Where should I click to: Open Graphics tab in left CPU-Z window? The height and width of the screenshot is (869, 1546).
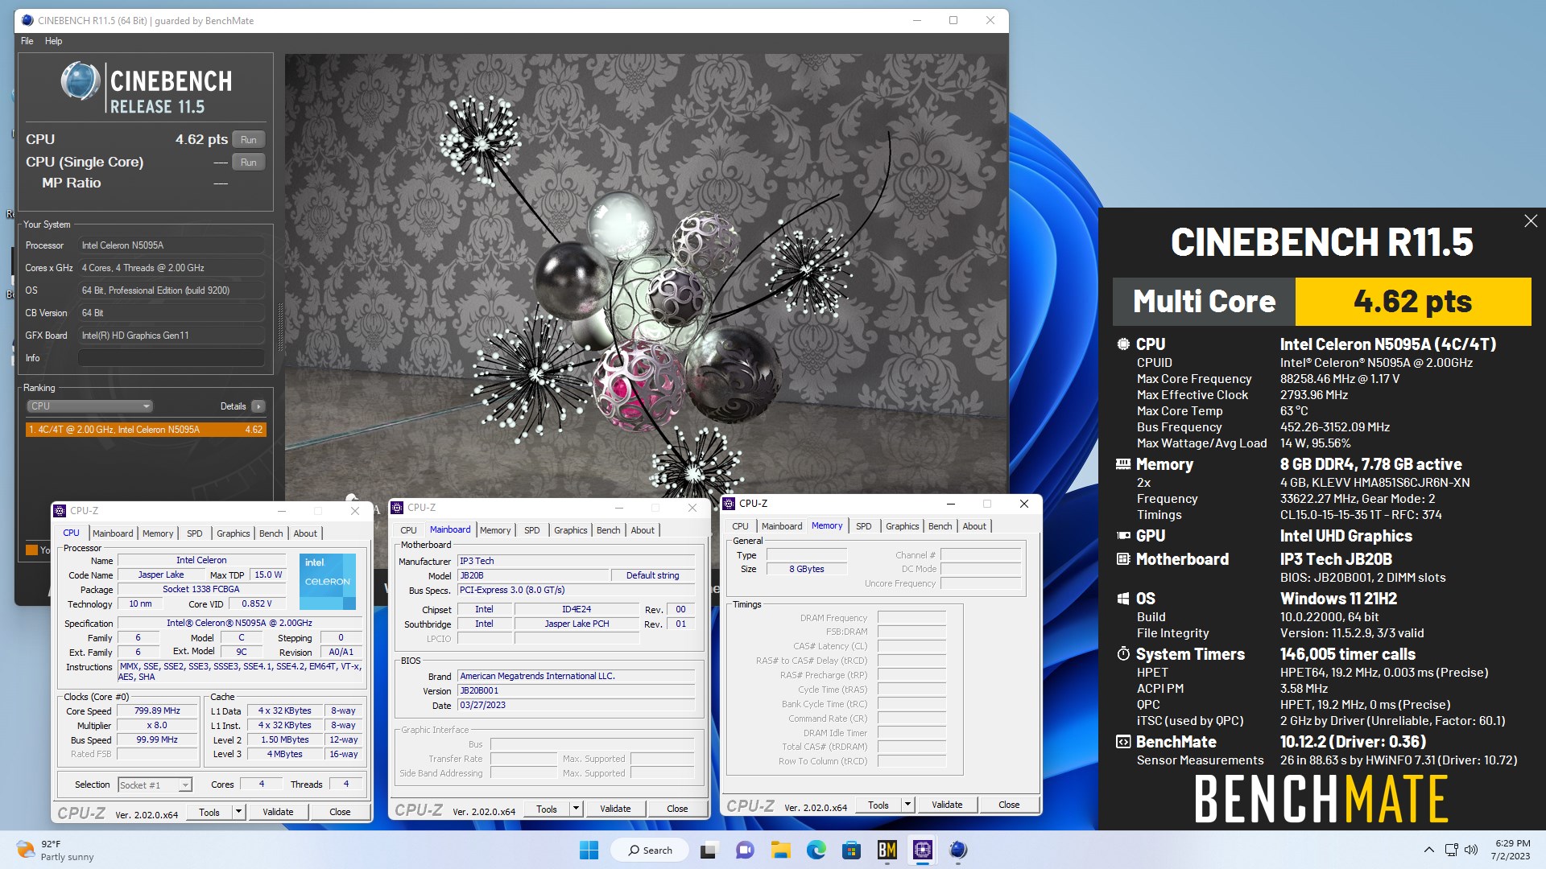[x=234, y=533]
